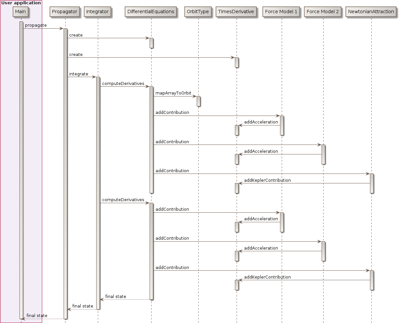This screenshot has height=323, width=399.
Task: Select the final state reply to Propagator
Action: click(x=83, y=306)
